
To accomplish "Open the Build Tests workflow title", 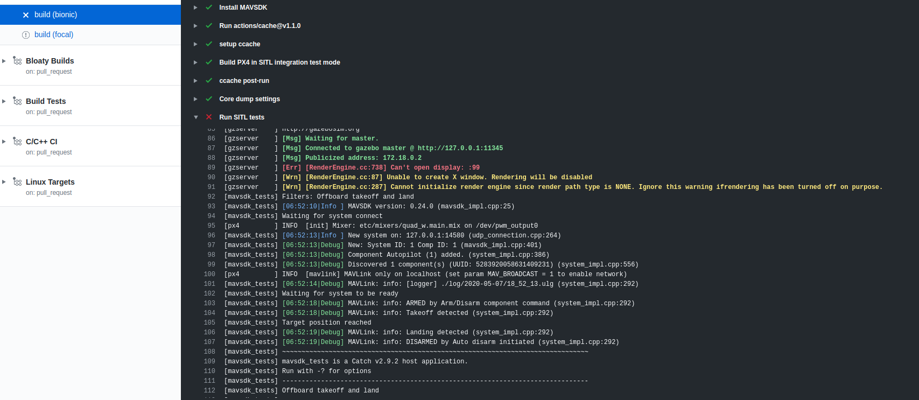I will click(x=46, y=101).
